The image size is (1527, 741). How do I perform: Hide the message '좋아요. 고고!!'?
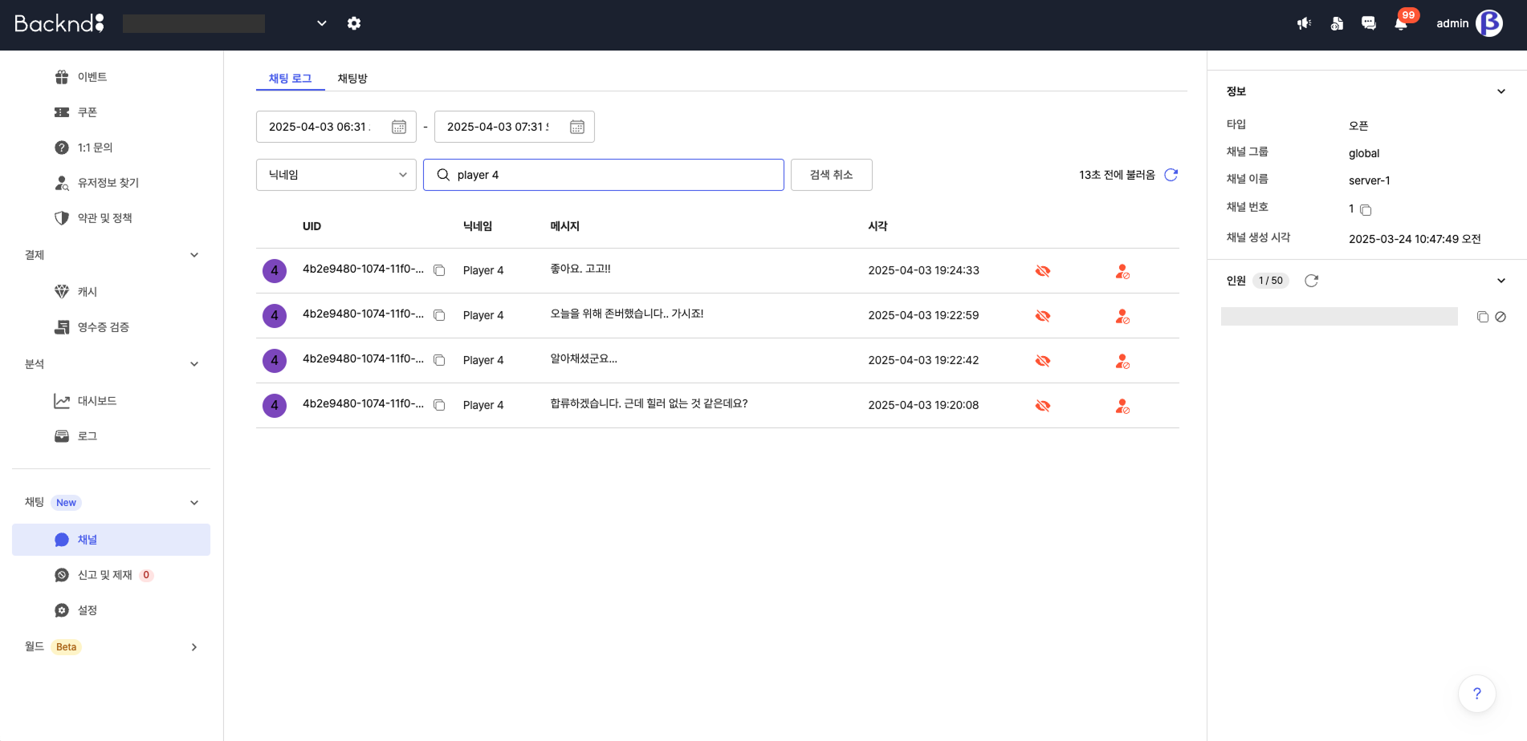1043,271
